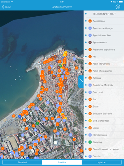Click the Bazar category icon
124x166 pixels.
point(90,107)
